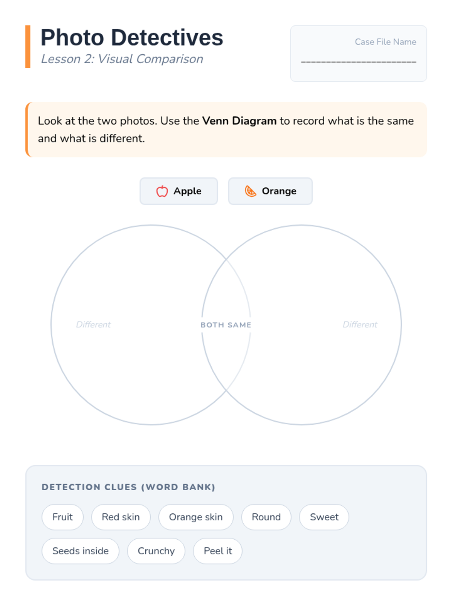Choose the Orange skin clue chip
The width and height of the screenshot is (452, 603).
(x=195, y=517)
